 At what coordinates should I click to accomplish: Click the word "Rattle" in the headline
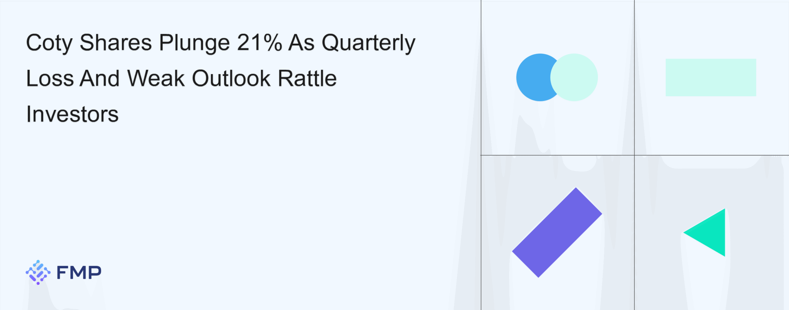tap(307, 78)
